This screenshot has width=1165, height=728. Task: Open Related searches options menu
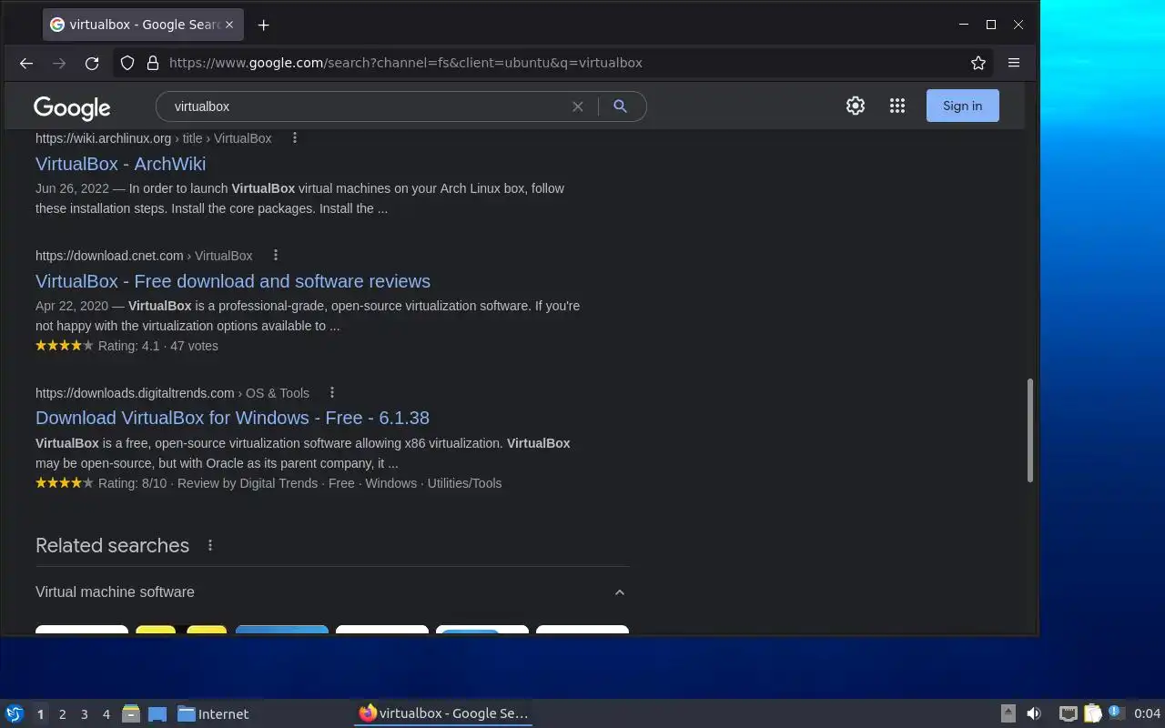[x=210, y=545]
